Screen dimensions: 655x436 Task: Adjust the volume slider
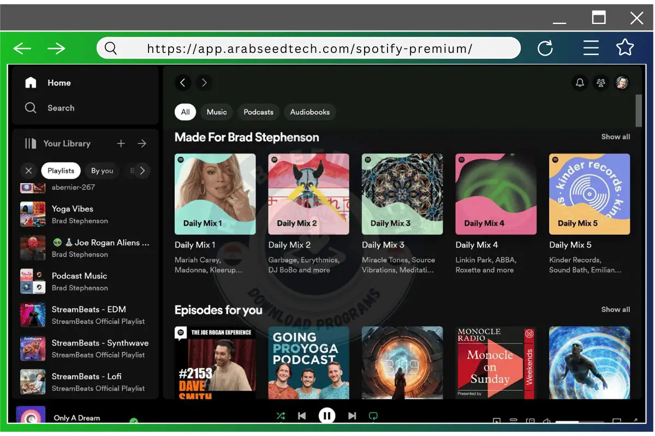pos(579,421)
